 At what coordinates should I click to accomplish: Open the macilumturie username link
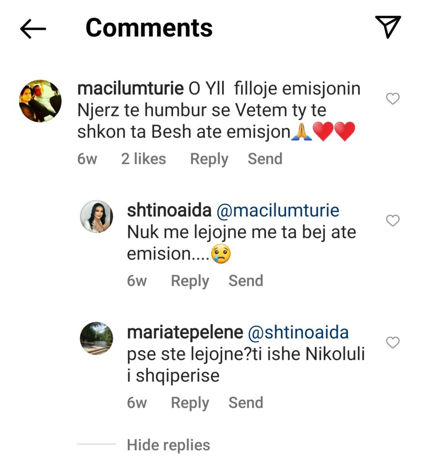pyautogui.click(x=130, y=89)
